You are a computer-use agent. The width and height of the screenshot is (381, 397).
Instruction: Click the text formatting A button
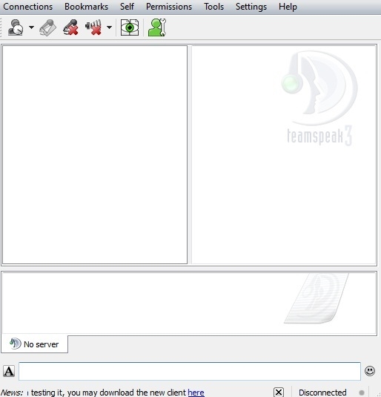tap(9, 371)
